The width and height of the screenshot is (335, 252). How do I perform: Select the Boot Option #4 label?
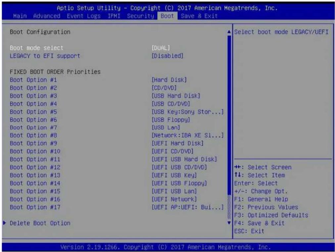(x=33, y=104)
